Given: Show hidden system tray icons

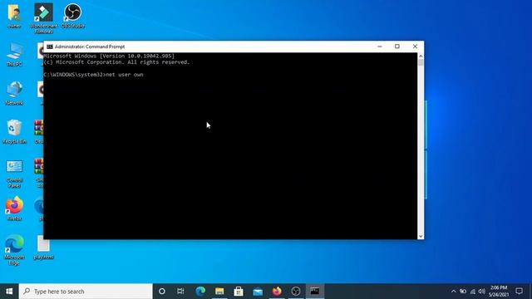Looking at the screenshot, I should (x=454, y=292).
